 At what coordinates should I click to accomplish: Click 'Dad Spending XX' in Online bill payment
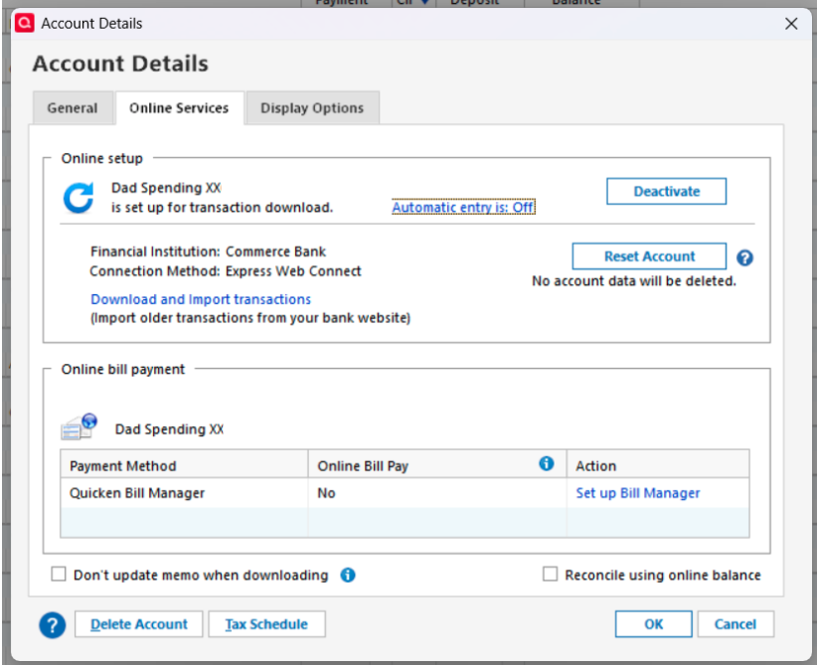(169, 429)
